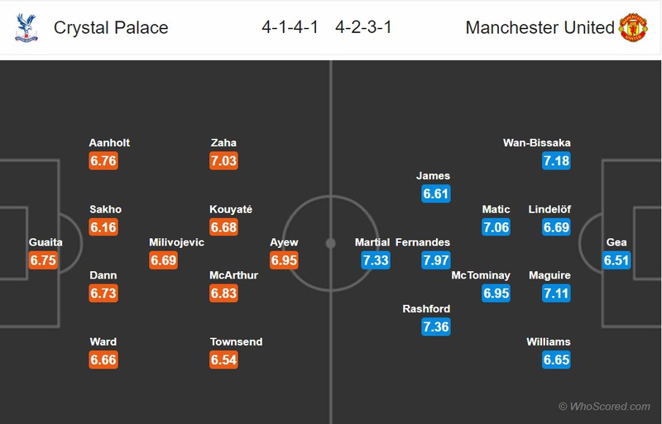Click the WhoScored.com watermark
Screen dimensions: 662x424
[605, 407]
